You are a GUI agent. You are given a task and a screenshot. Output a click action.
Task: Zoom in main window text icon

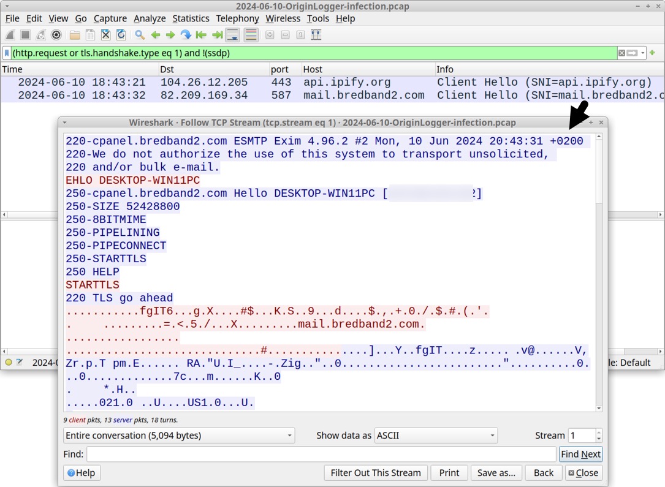[x=270, y=35]
